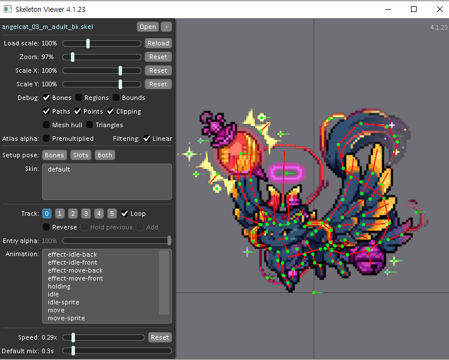Image resolution: width=449 pixels, height=360 pixels.
Task: Click the animation list scrollbar
Action: [x=164, y=282]
